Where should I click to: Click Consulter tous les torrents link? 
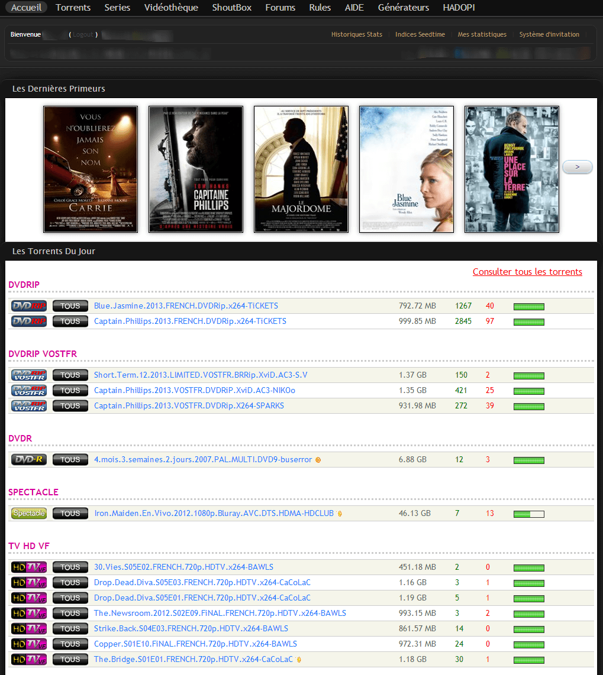pos(528,272)
